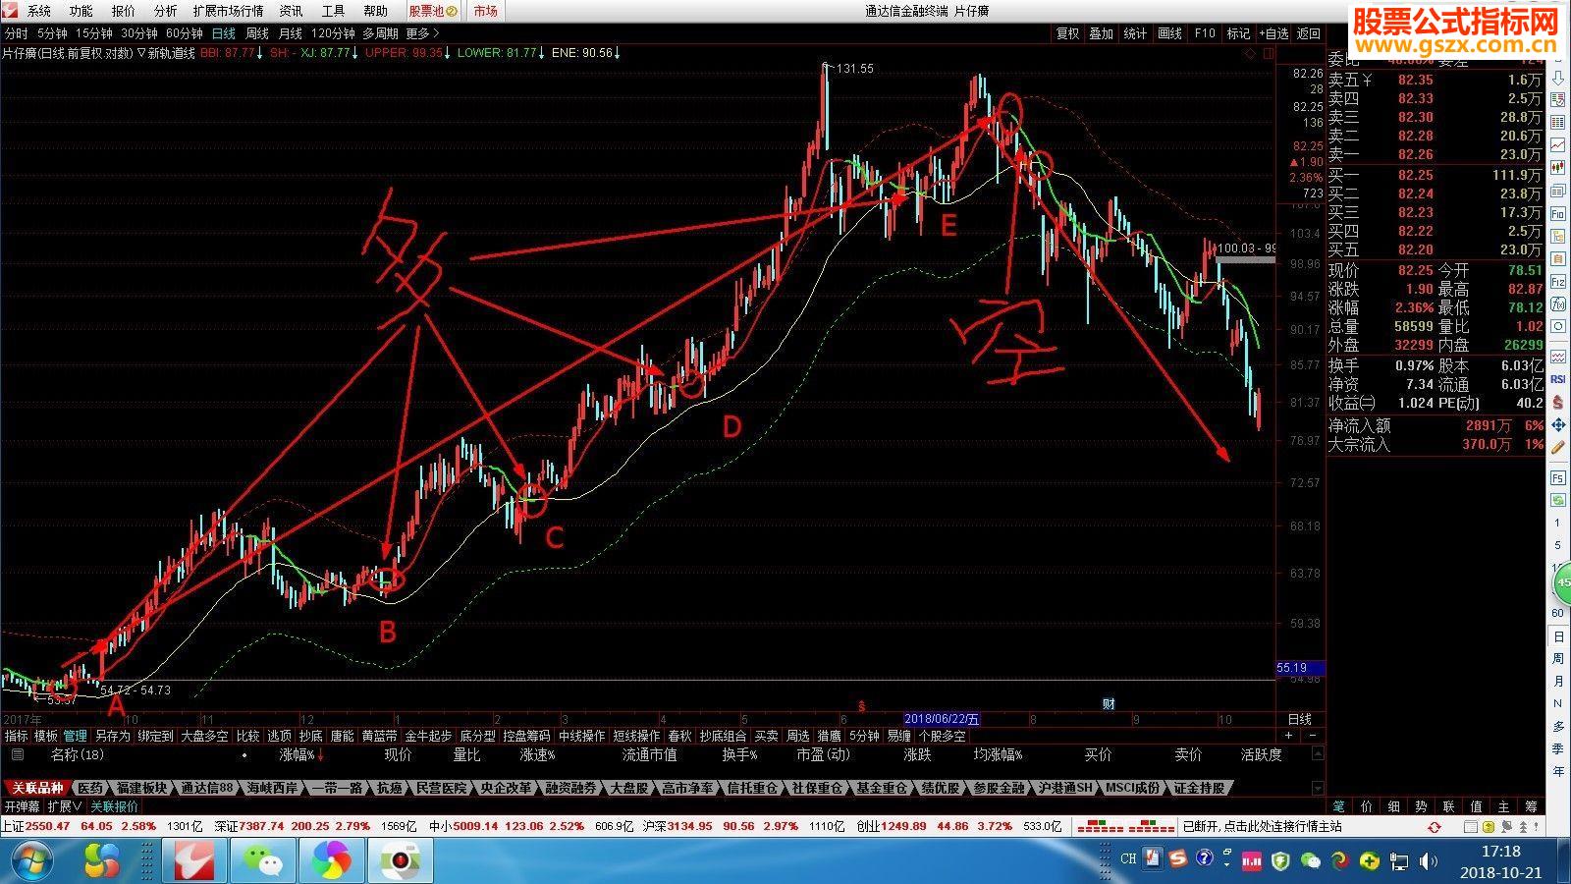Click the quote table grid sidebar icon
The height and width of the screenshot is (884, 1571).
point(1557,122)
